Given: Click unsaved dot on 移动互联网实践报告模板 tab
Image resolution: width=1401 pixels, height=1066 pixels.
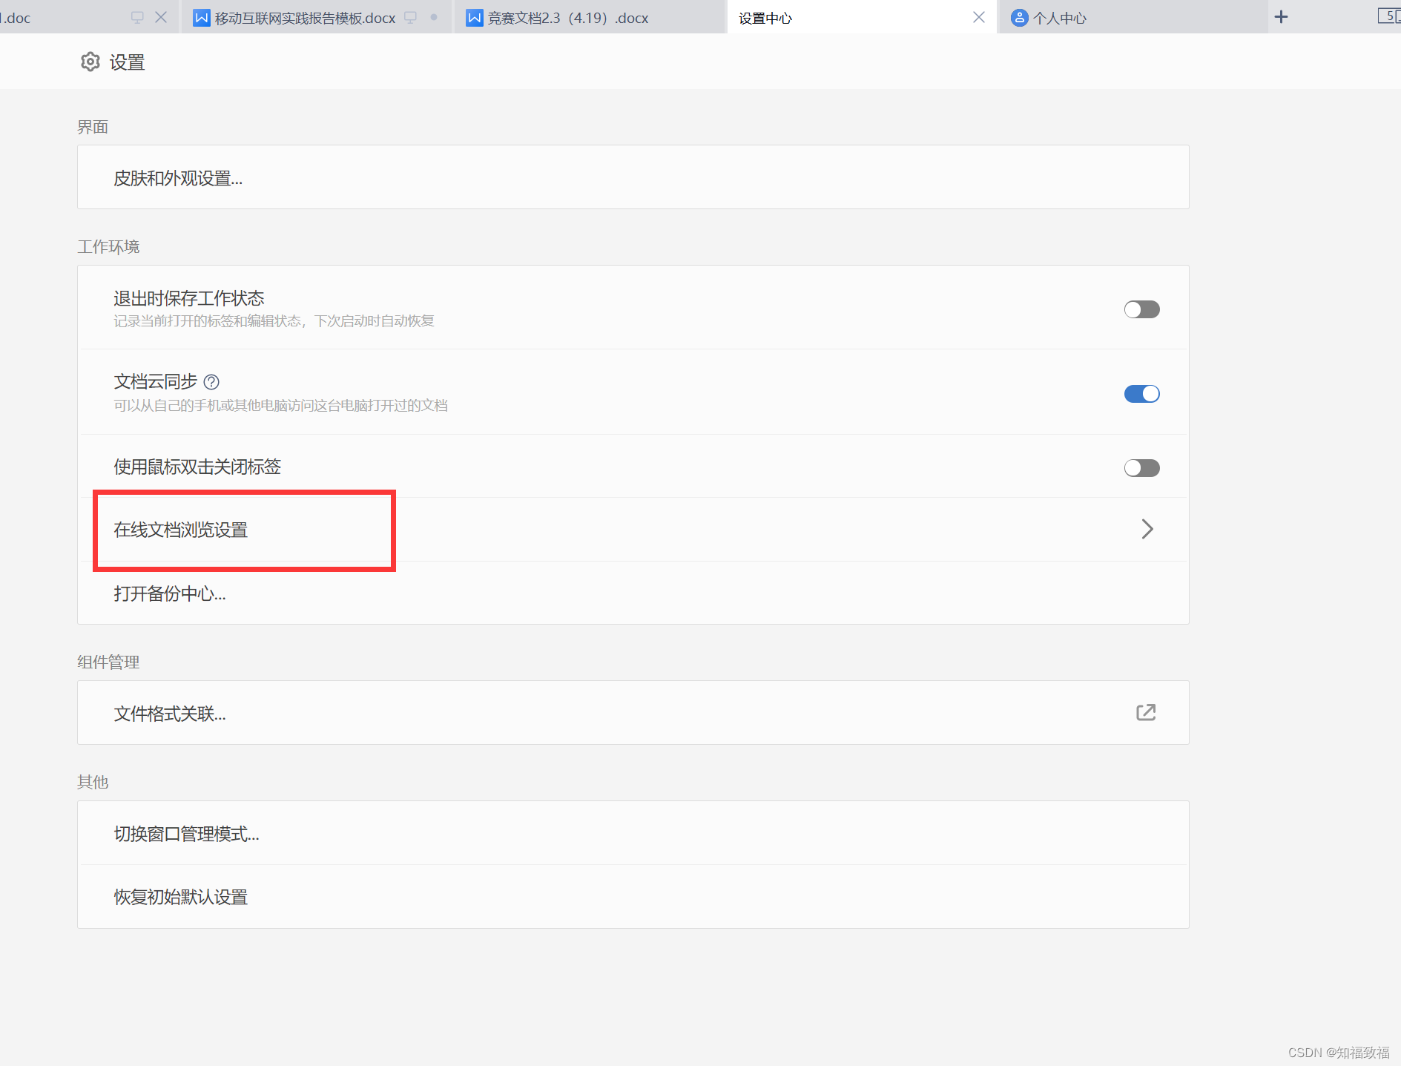Looking at the screenshot, I should pyautogui.click(x=434, y=17).
